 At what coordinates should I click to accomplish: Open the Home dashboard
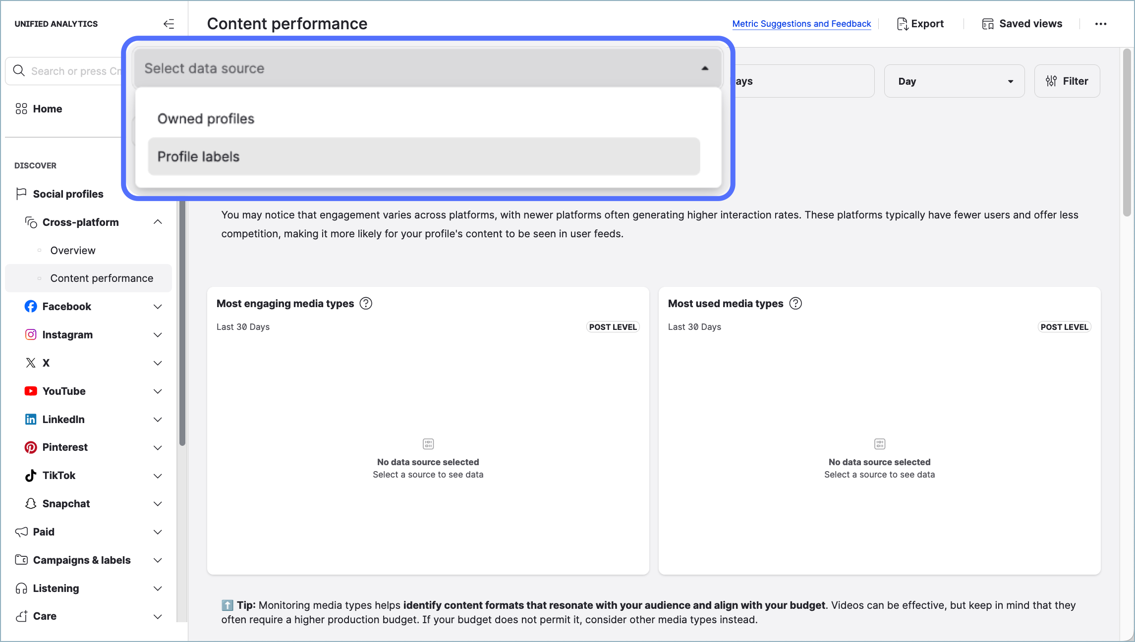tap(47, 109)
